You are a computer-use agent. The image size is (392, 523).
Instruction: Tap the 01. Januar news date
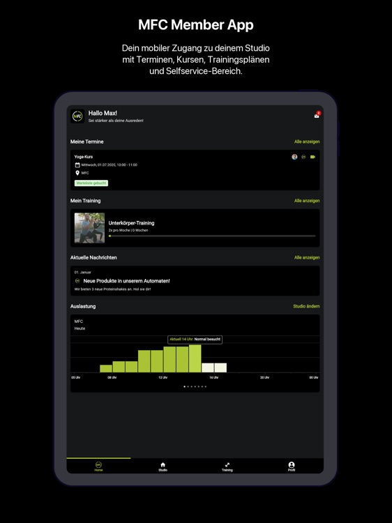point(83,272)
